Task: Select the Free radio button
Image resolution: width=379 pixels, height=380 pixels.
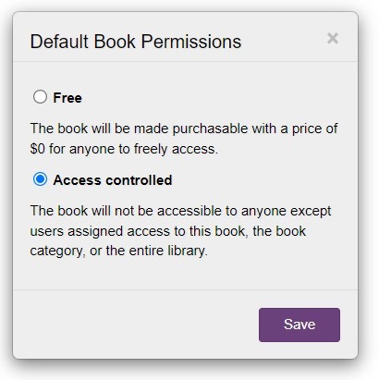Action: [40, 97]
